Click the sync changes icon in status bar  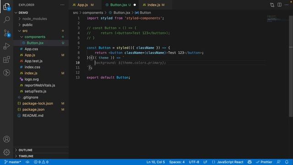click(x=27, y=162)
